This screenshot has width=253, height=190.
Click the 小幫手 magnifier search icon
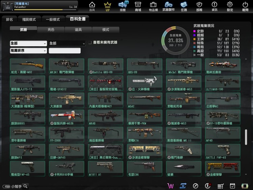pyautogui.click(x=25, y=186)
